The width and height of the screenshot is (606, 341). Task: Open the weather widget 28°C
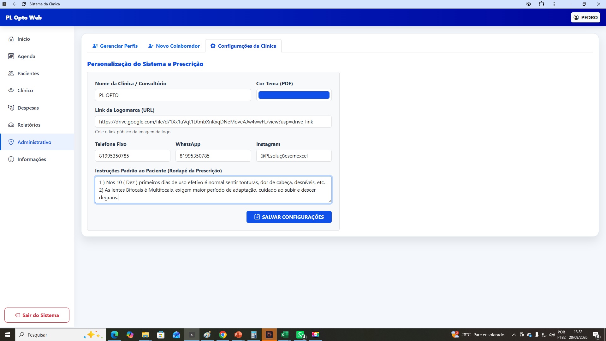pos(478,335)
